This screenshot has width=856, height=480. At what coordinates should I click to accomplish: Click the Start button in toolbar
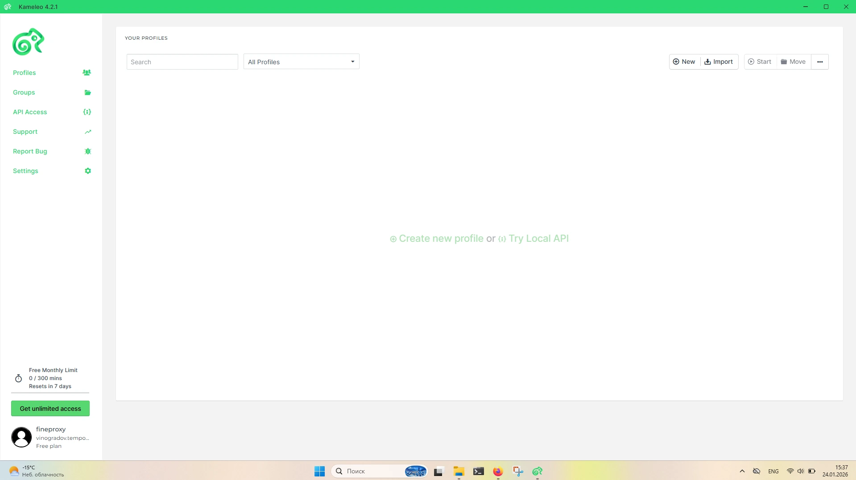[760, 62]
